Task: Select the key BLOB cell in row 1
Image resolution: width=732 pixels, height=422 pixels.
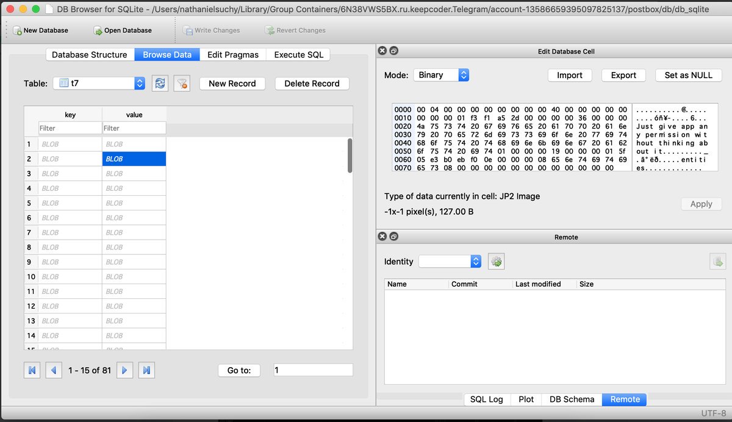Action: click(x=70, y=144)
